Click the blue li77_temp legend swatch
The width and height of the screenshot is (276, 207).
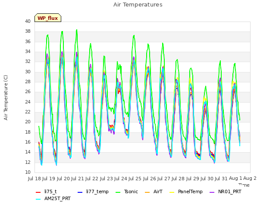(x=80, y=192)
